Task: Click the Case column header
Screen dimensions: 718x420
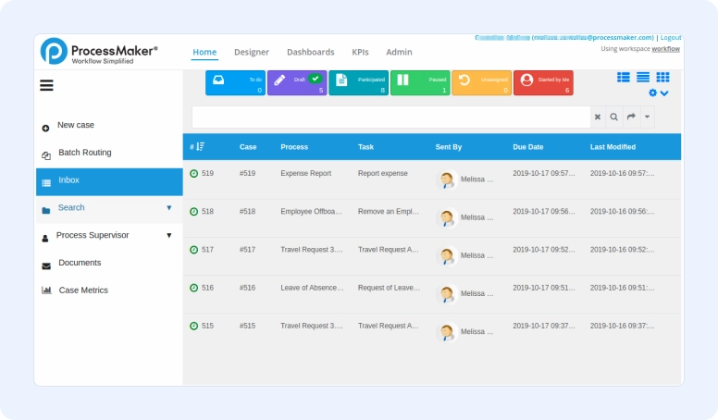Action: [248, 147]
